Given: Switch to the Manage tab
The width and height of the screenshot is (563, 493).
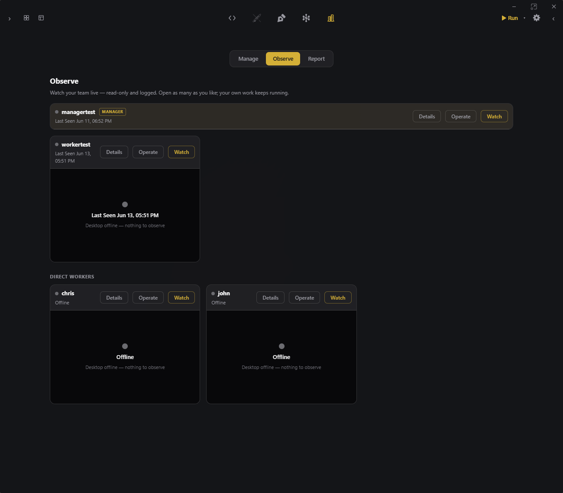Looking at the screenshot, I should (x=248, y=59).
